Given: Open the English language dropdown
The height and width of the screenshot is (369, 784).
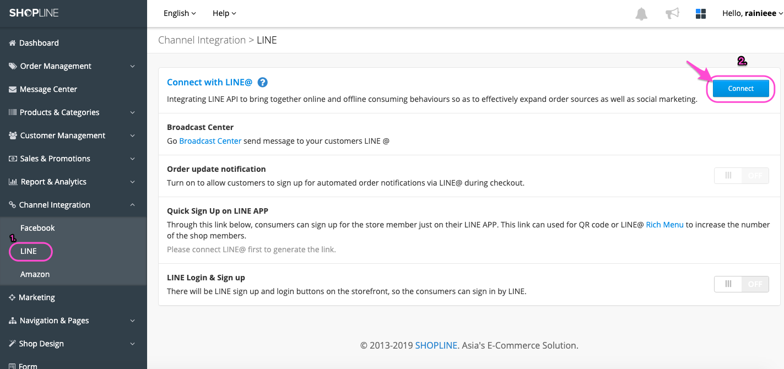Looking at the screenshot, I should [180, 13].
